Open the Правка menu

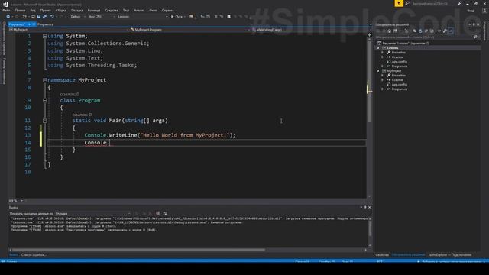point(20,10)
